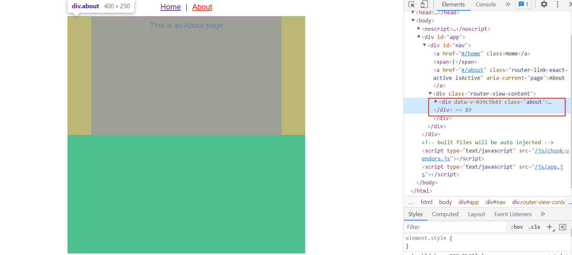
Task: Activate the inspect element picker icon
Action: (412, 4)
